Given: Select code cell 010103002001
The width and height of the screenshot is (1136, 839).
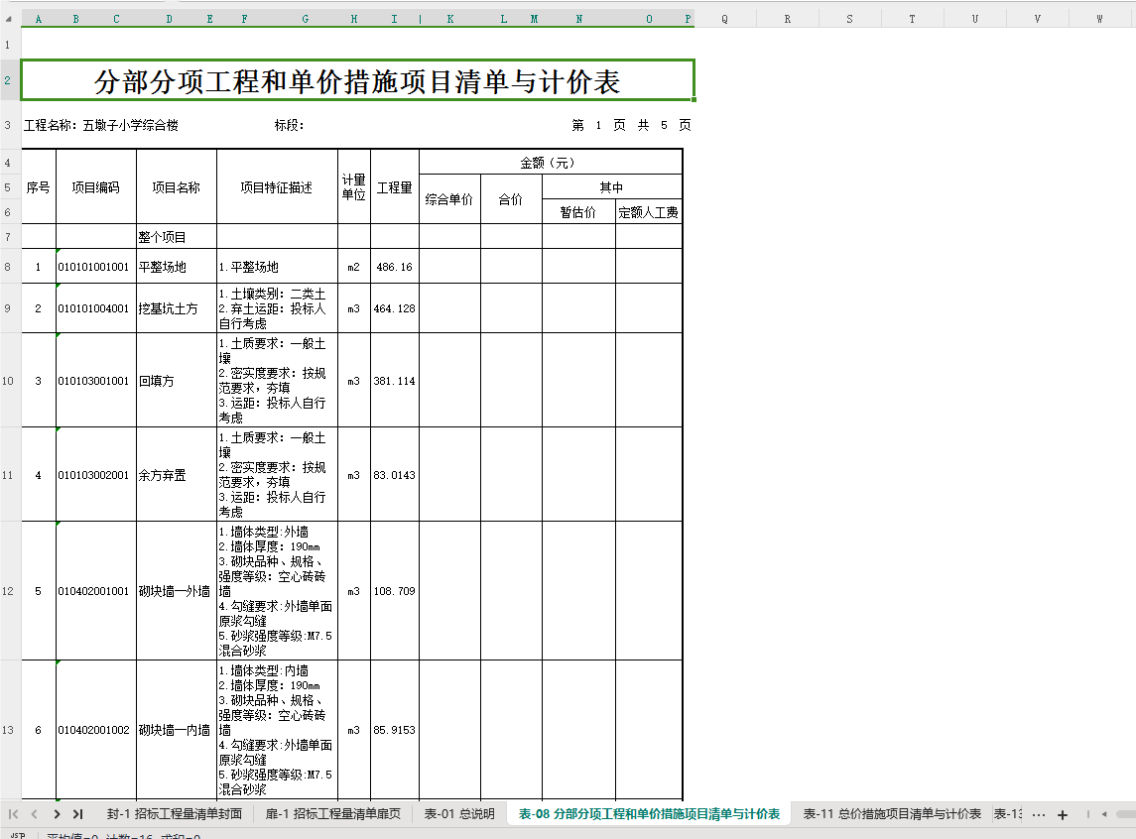Looking at the screenshot, I should point(95,475).
